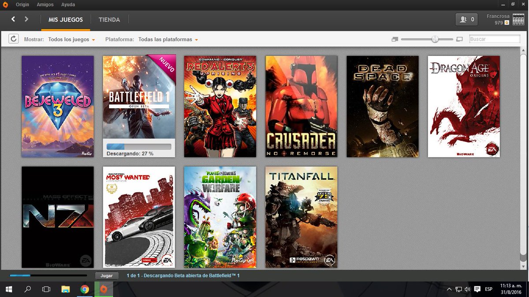The image size is (529, 297).
Task: Select the Mass Effect N7 tile
Action: (58, 217)
